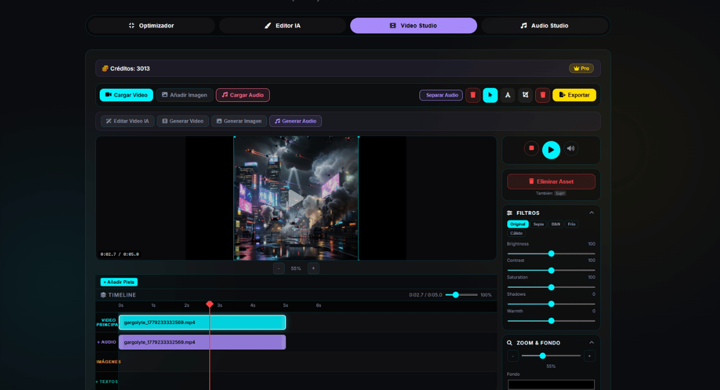Click the black Fondo color swatch
Image resolution: width=720 pixels, height=390 pixels.
[551, 385]
